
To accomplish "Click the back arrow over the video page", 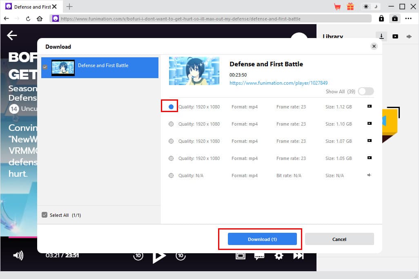I will click(11, 35).
